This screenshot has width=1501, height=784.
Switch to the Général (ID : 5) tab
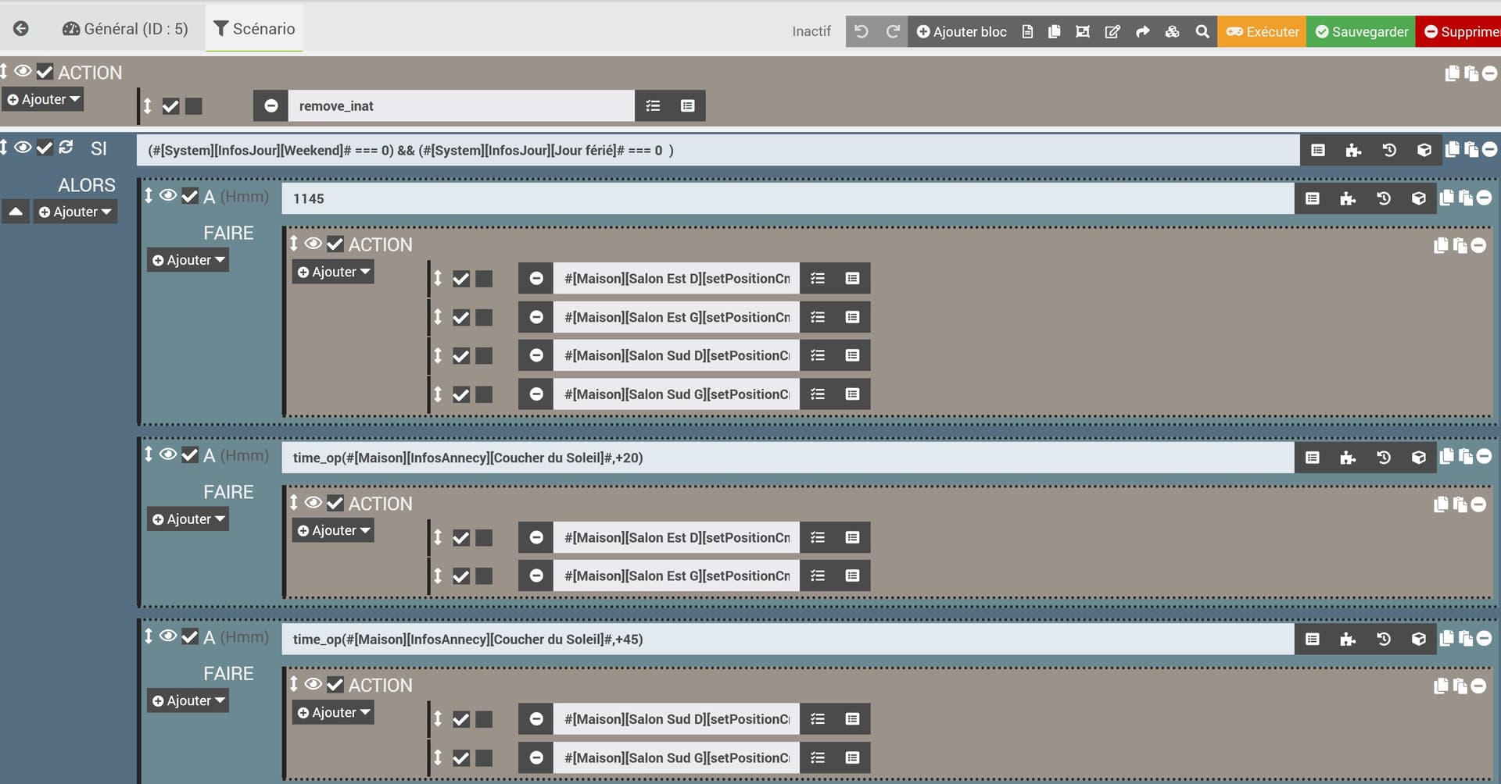pos(125,29)
